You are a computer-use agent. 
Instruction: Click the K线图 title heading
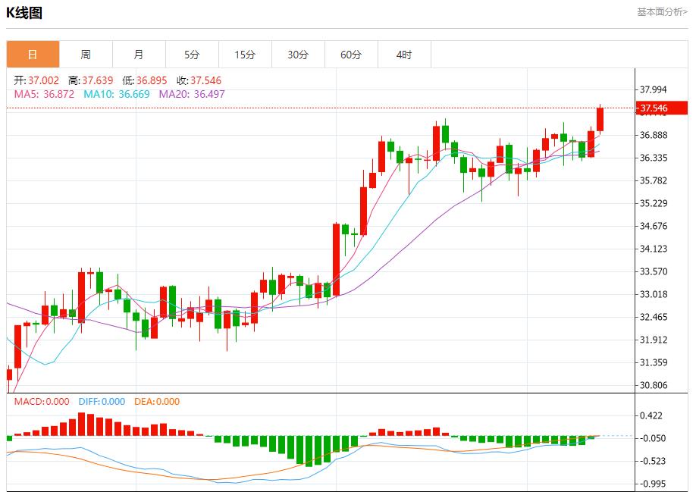(24, 13)
